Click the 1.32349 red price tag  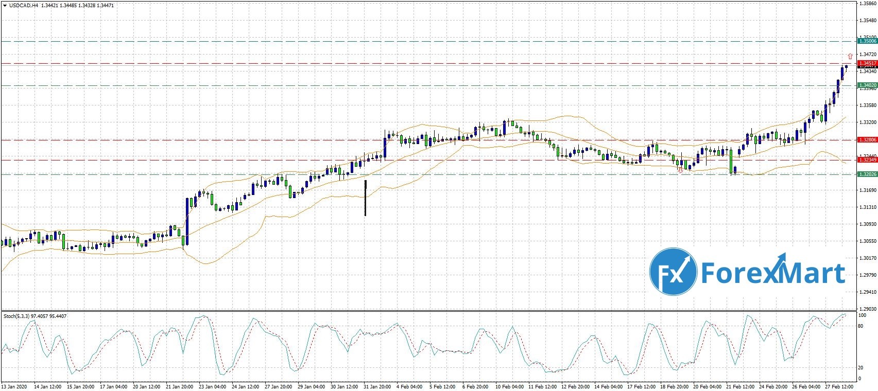[x=867, y=159]
